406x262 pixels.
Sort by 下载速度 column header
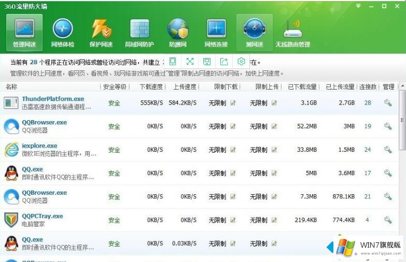click(151, 87)
